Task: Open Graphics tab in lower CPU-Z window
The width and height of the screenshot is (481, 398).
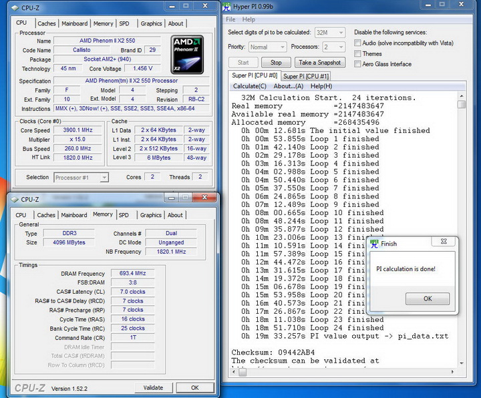Action: tap(150, 215)
